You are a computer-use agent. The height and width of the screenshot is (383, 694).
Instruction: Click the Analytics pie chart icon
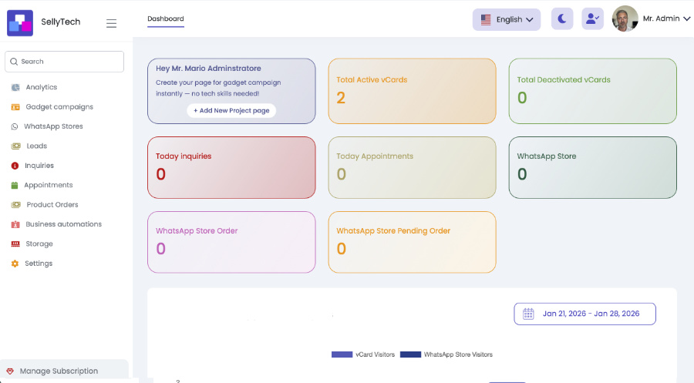(x=15, y=87)
